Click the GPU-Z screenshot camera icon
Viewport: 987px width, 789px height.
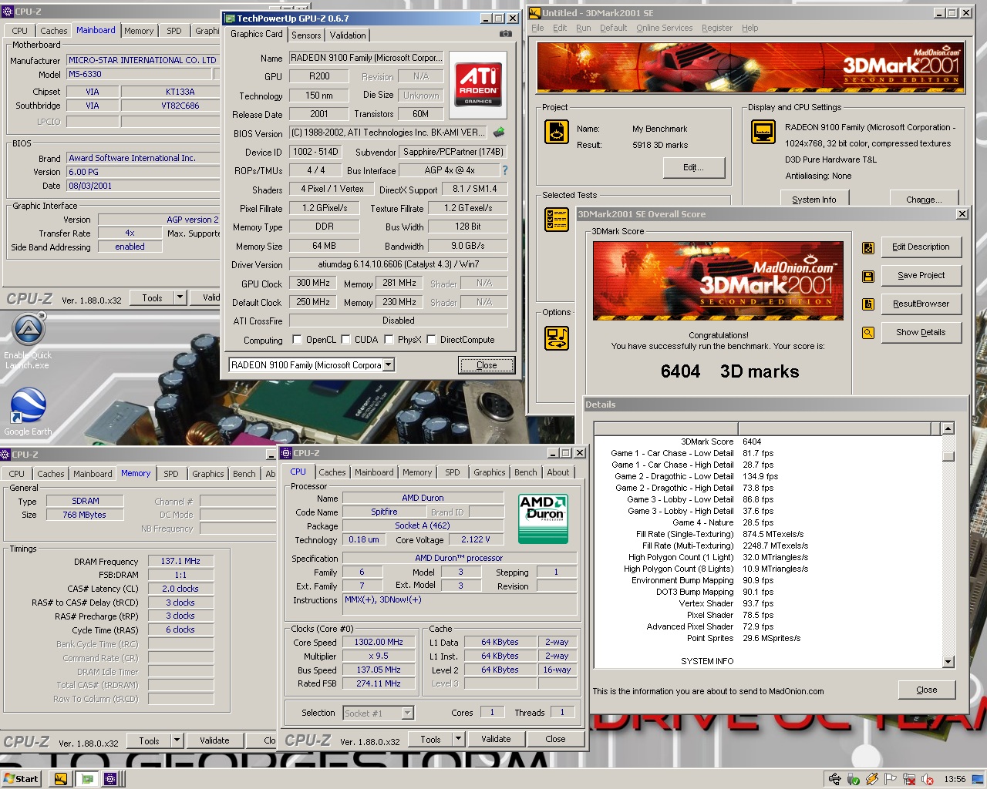[505, 34]
